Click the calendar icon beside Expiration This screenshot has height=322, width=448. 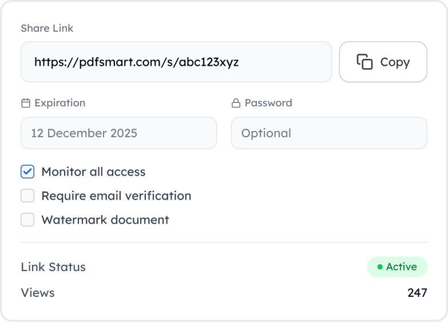tap(25, 104)
